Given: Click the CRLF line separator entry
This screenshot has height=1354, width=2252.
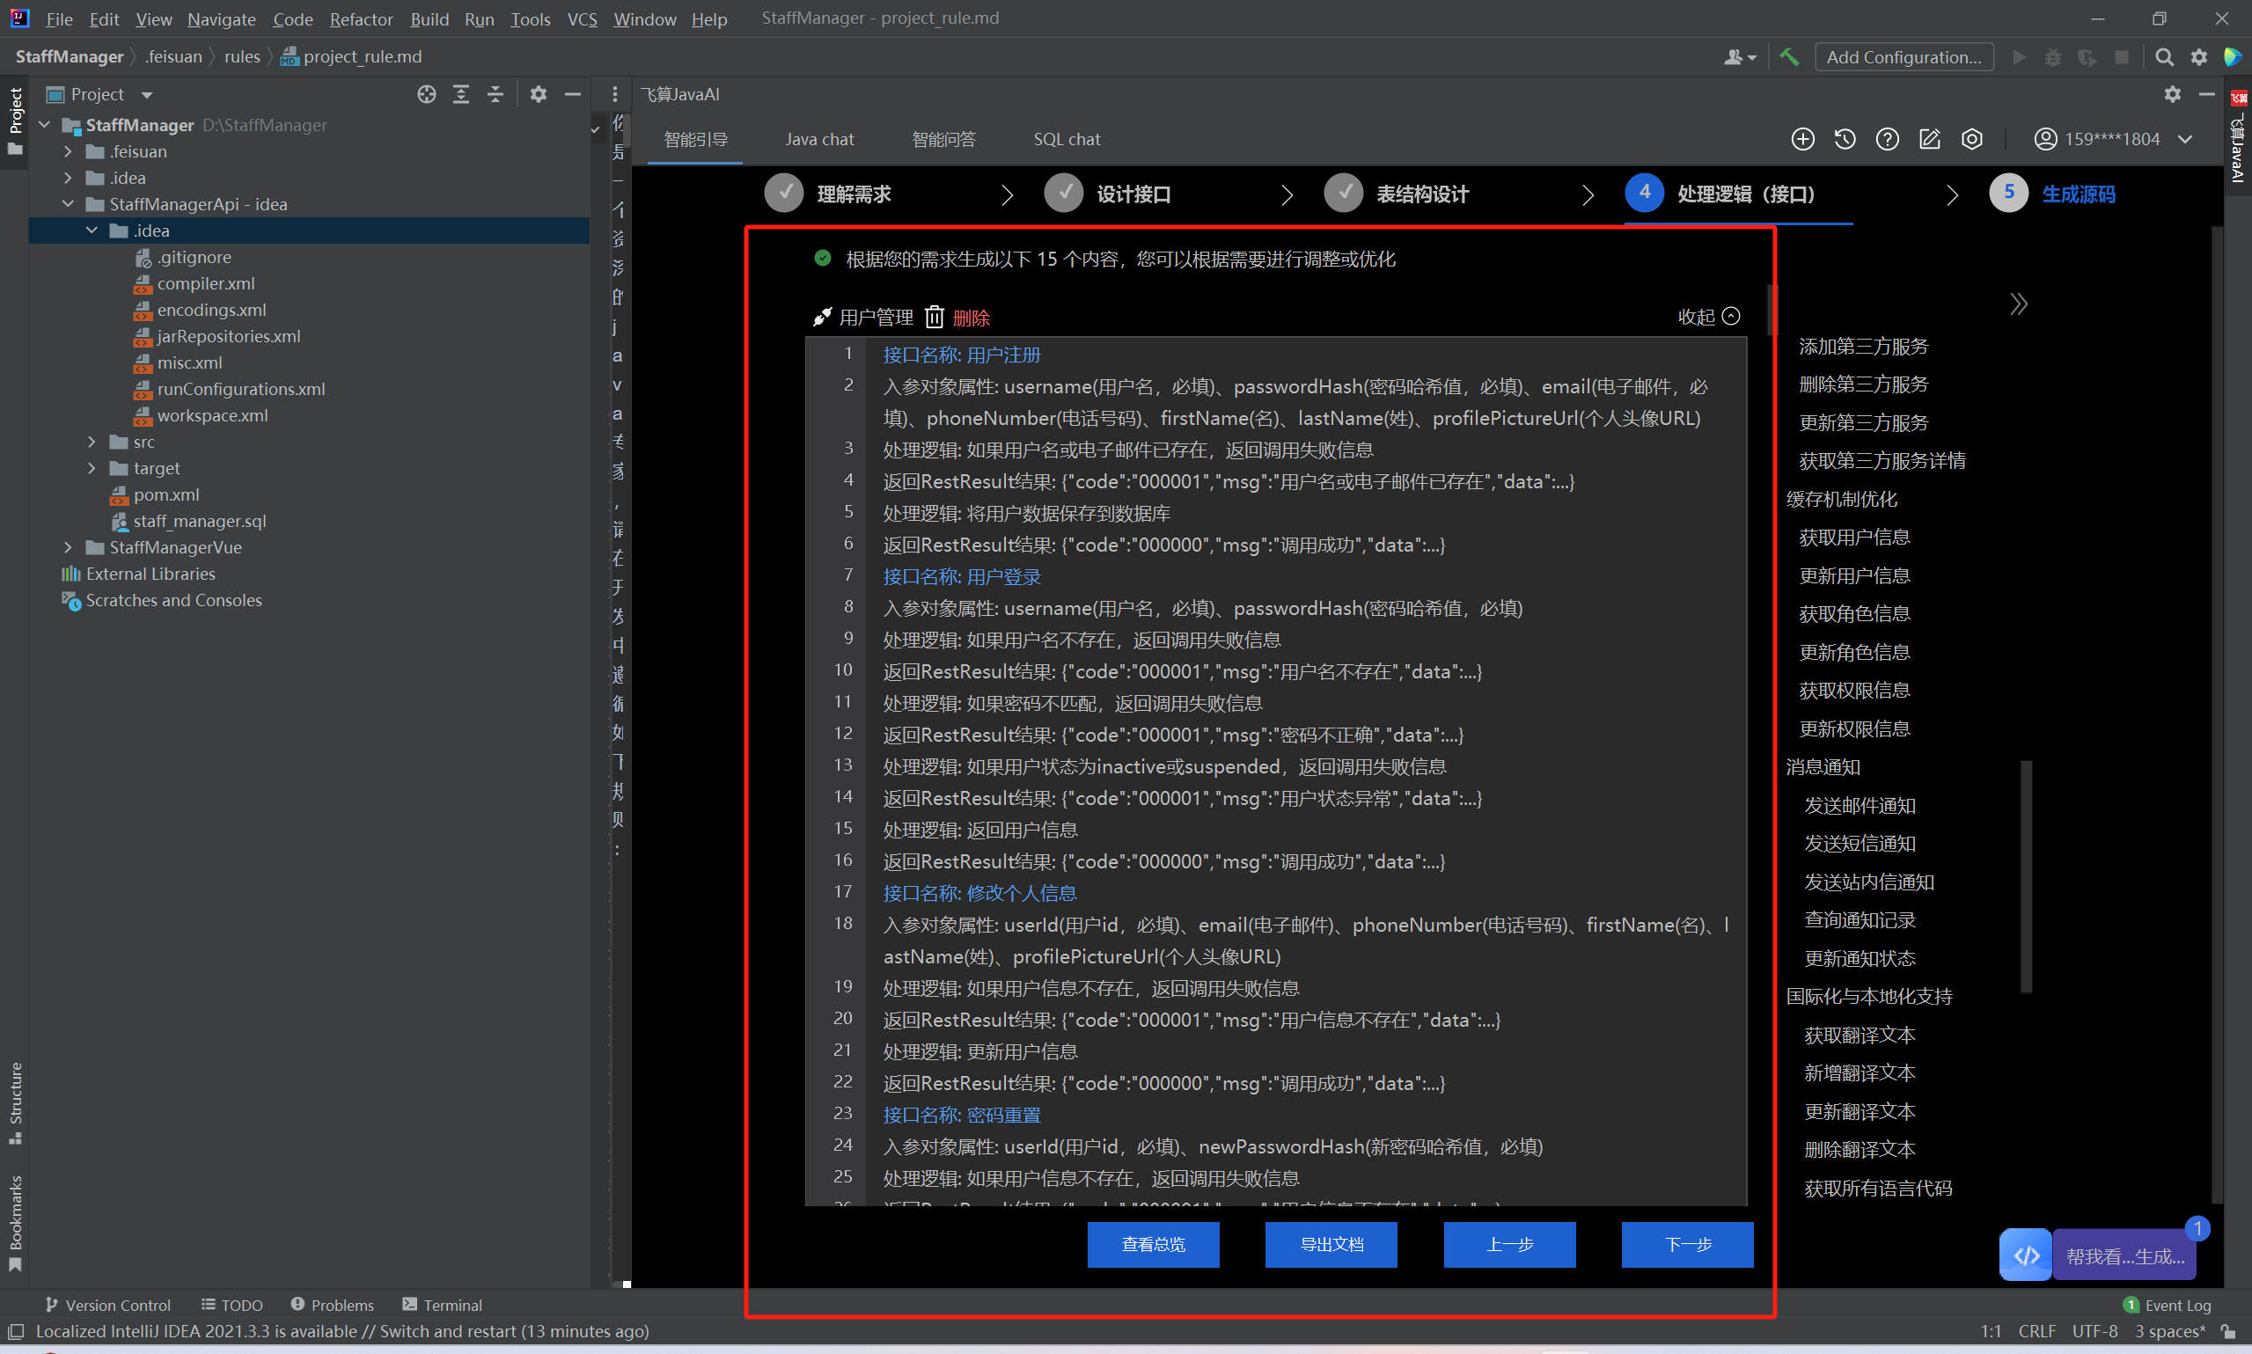Looking at the screenshot, I should coord(2036,1331).
